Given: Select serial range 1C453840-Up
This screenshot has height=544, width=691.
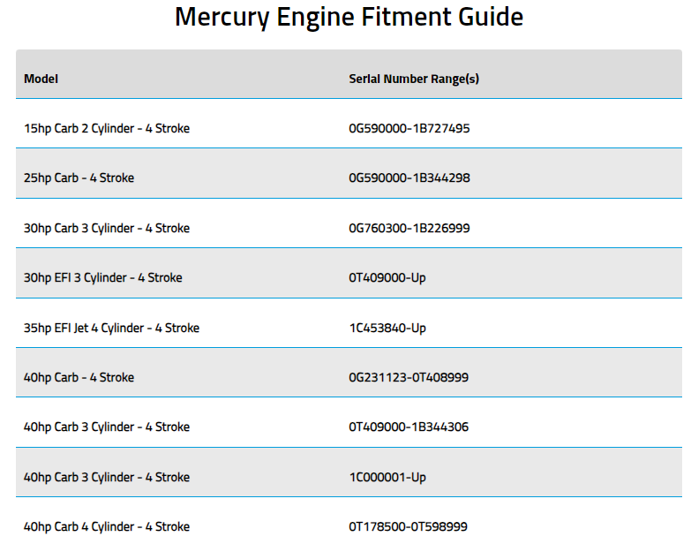Looking at the screenshot, I should click(387, 328).
